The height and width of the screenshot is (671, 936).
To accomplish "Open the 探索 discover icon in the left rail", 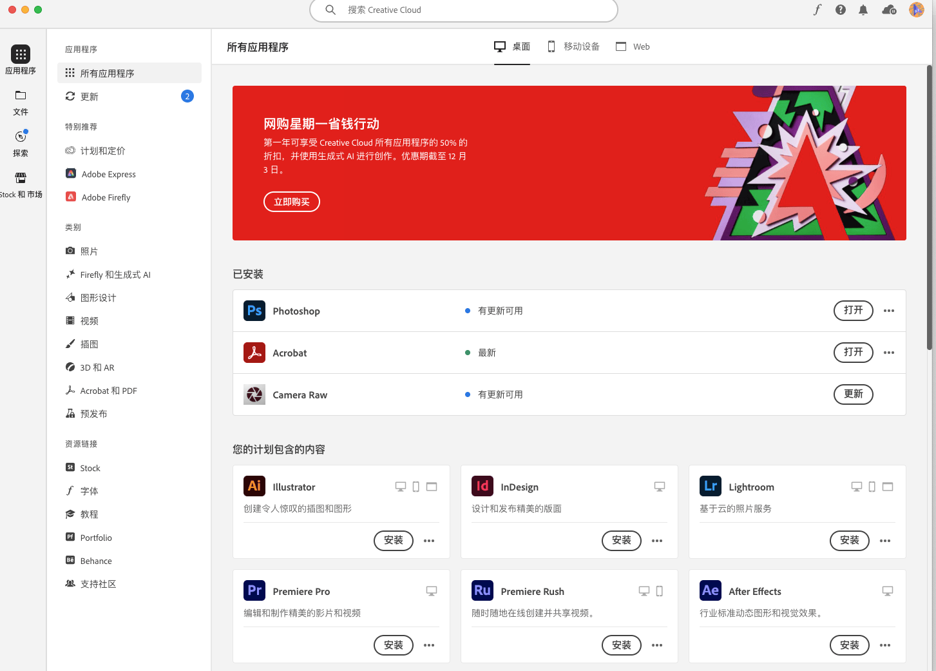I will [21, 137].
